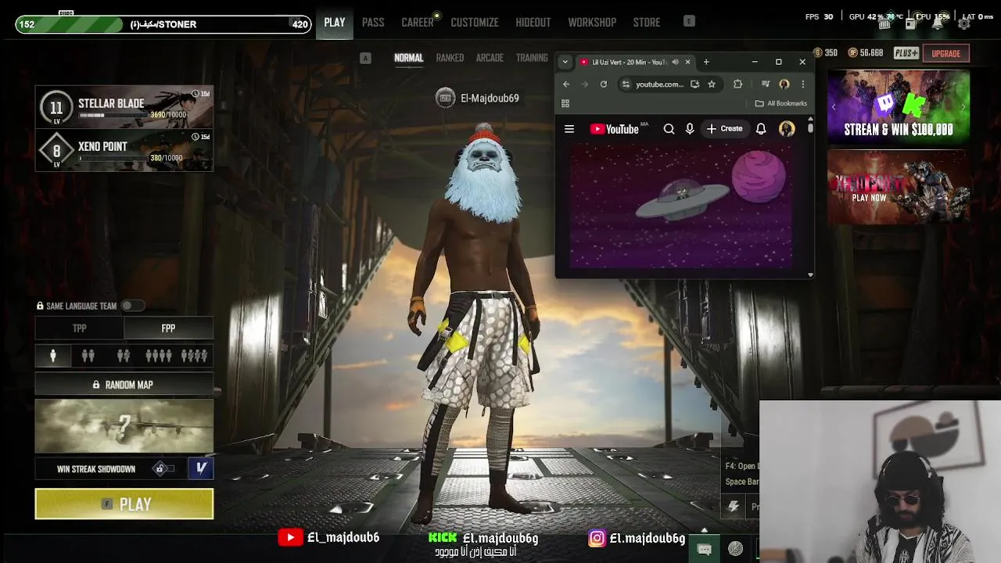Open the CAREER menu tab

click(418, 23)
